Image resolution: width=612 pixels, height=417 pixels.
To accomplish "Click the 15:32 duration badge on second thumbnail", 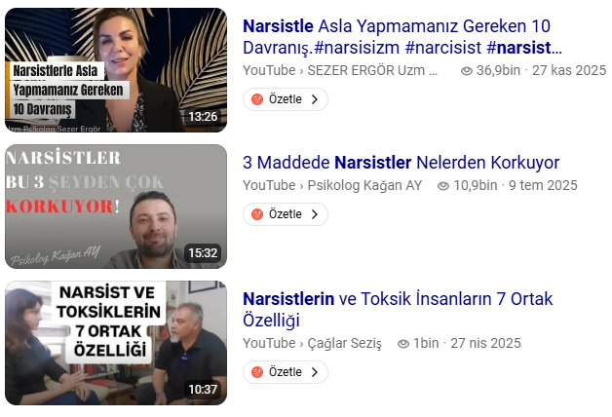I will click(x=203, y=253).
